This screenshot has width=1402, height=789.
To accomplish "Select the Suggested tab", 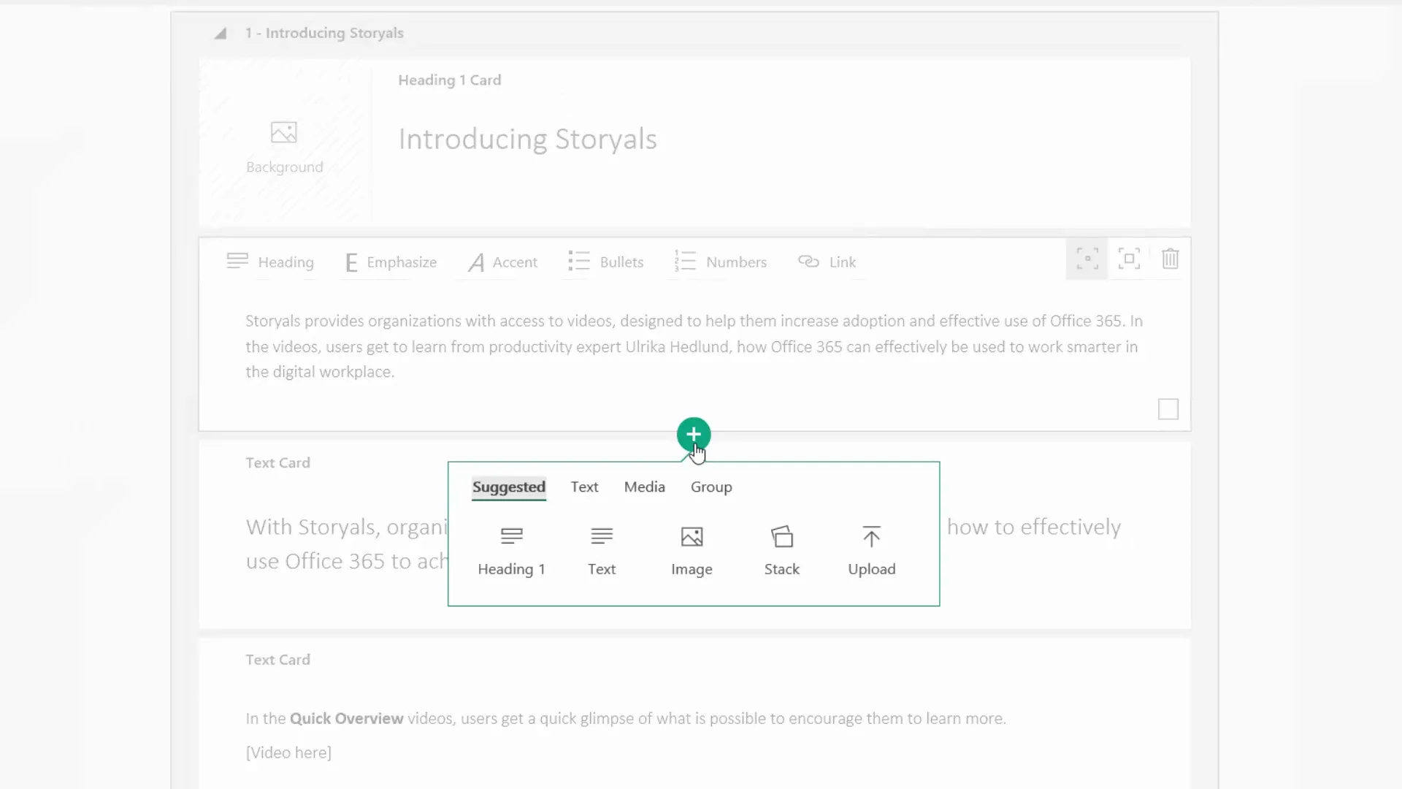I will 509,487.
